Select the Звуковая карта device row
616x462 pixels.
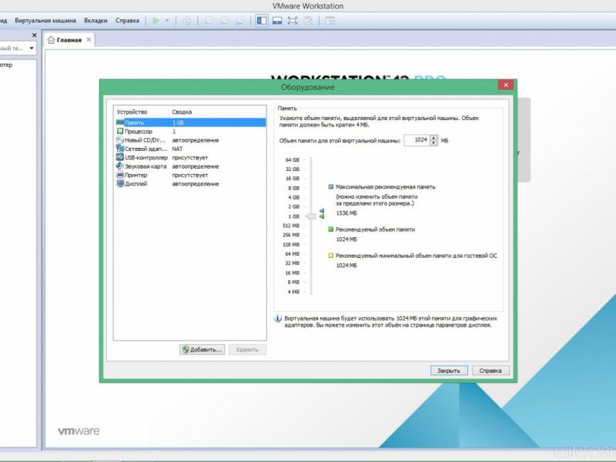click(x=190, y=166)
